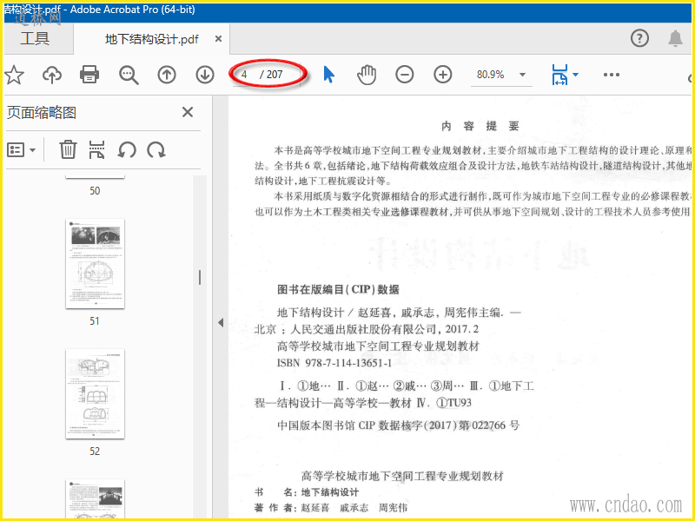
Task: Delete selected pages with the trash icon
Action: point(68,149)
